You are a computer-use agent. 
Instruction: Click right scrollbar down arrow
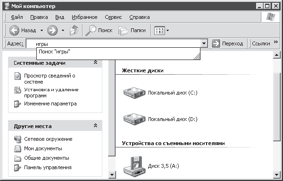click(276, 175)
